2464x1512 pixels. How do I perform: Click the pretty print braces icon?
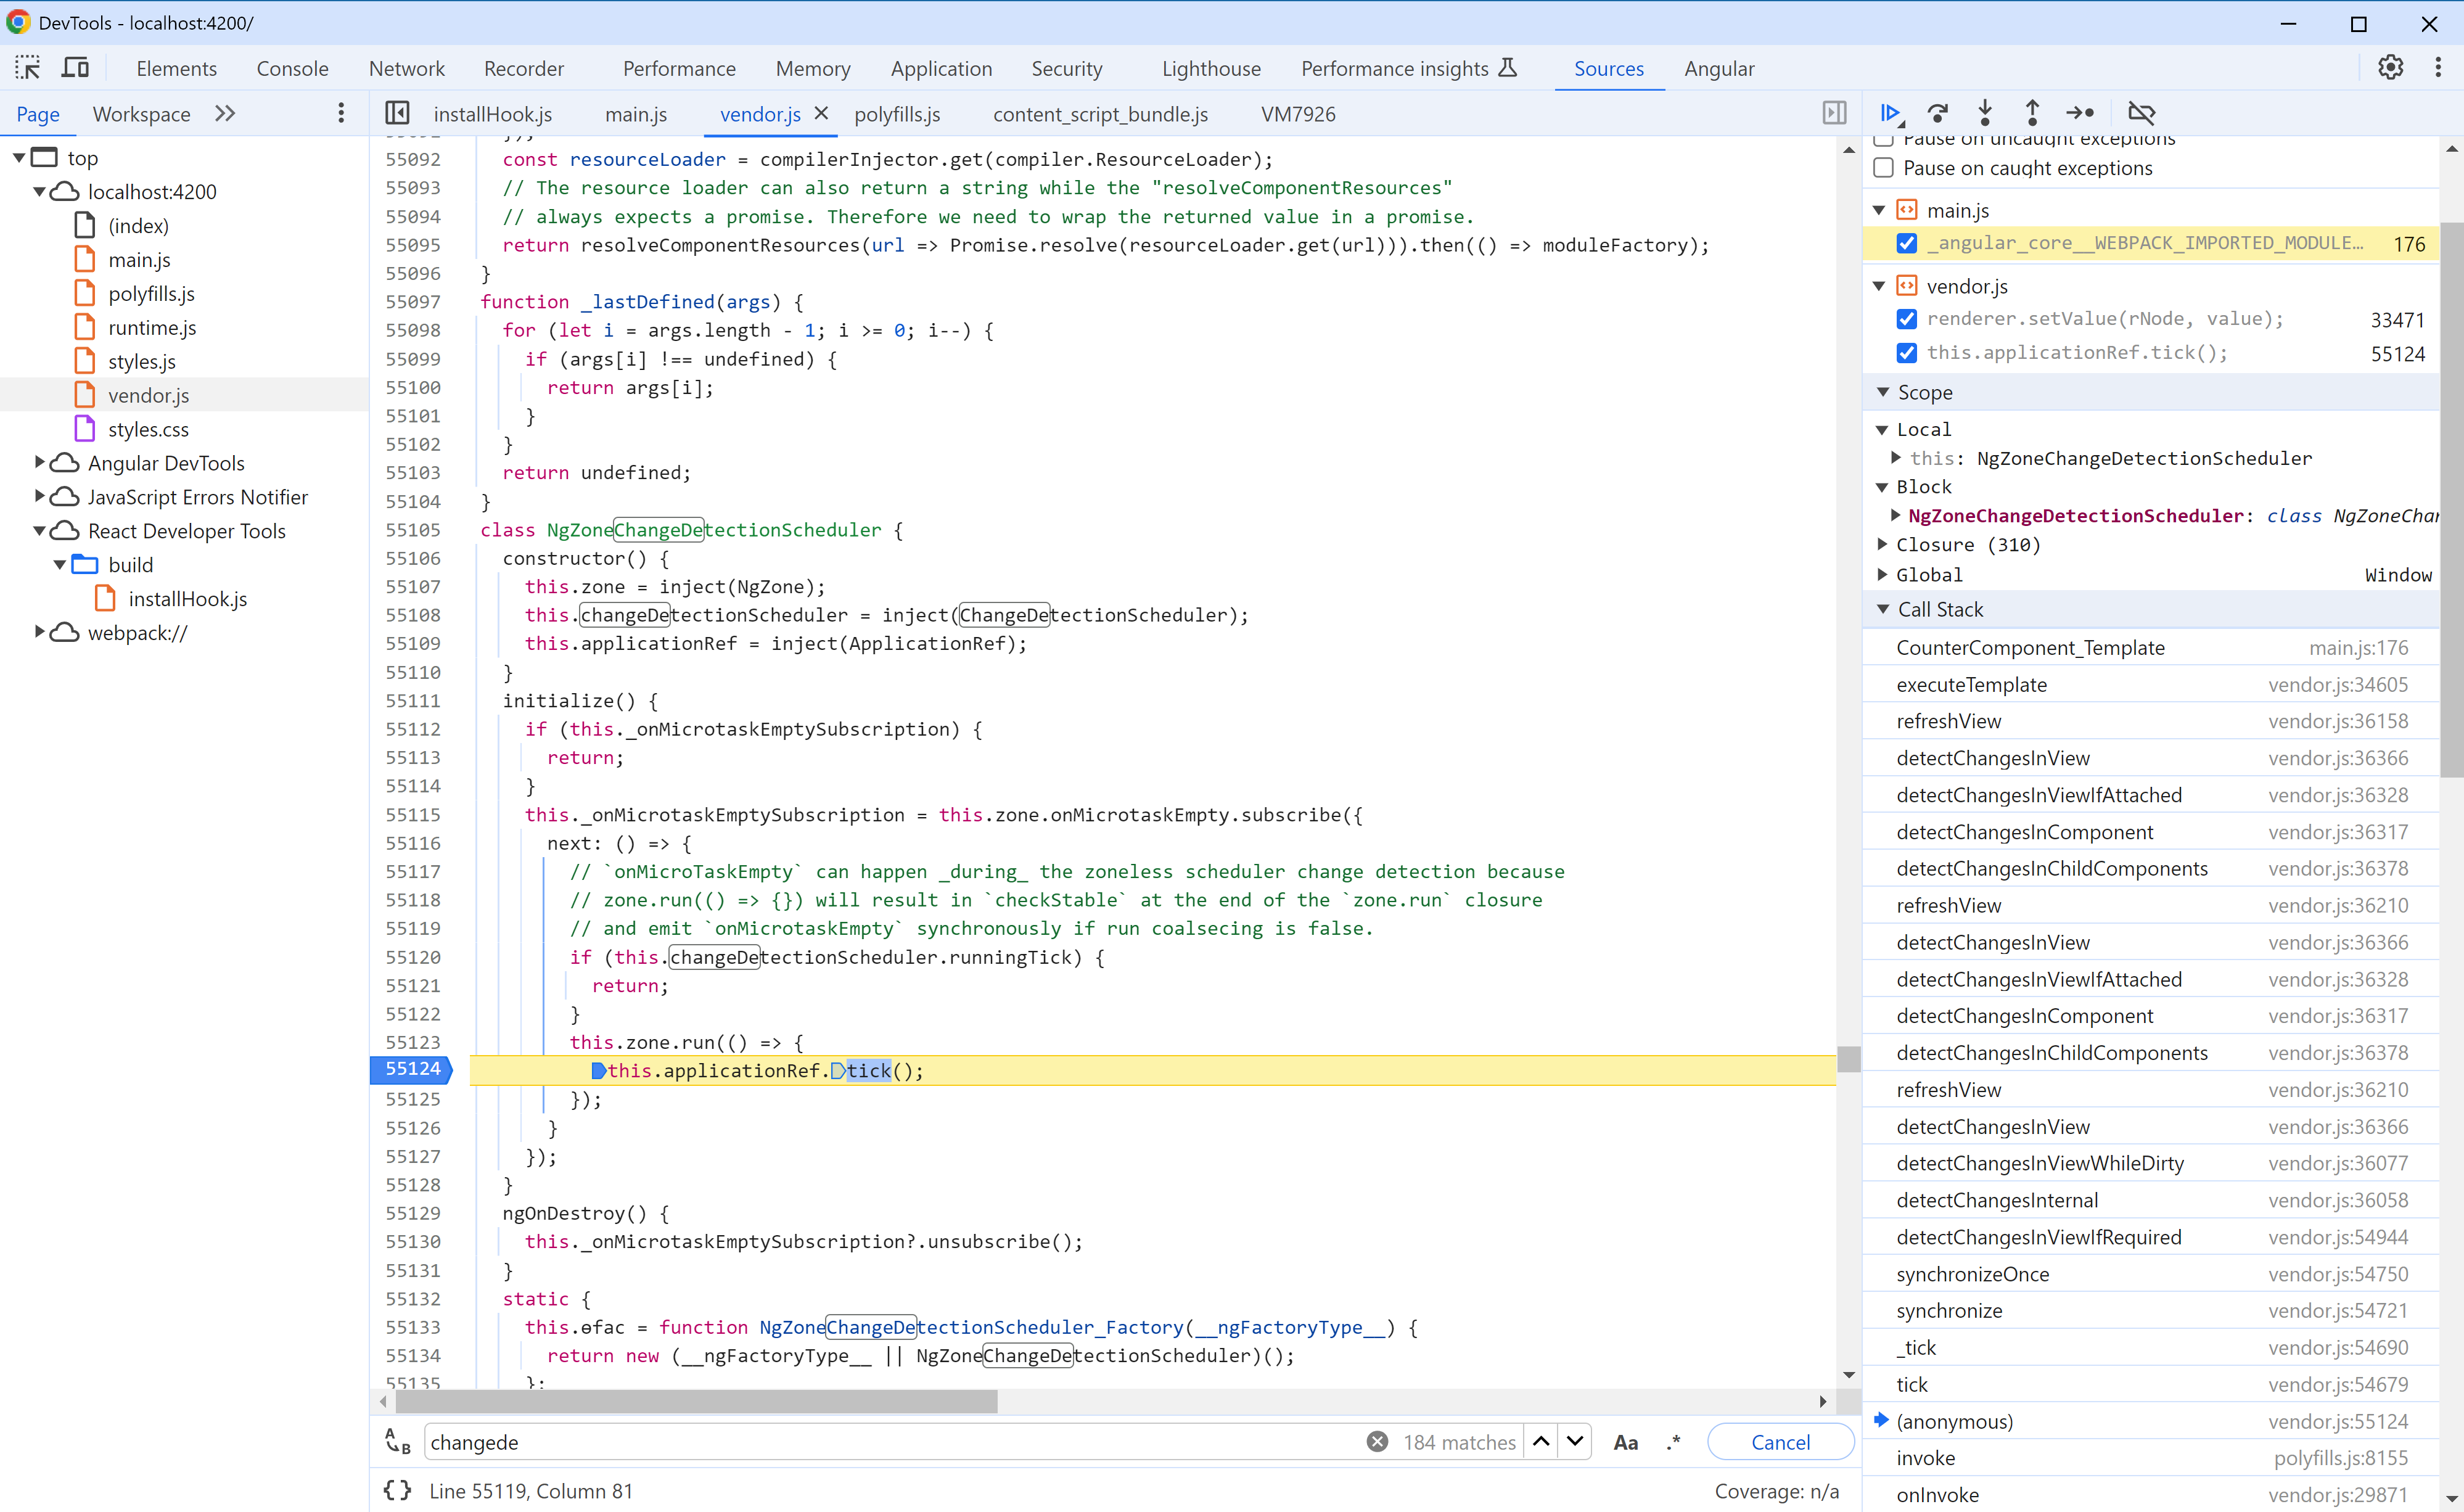click(x=397, y=1490)
